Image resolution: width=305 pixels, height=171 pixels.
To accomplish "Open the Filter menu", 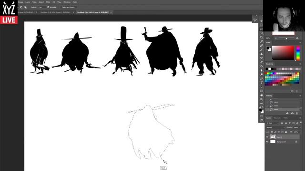I will pos(48,2).
